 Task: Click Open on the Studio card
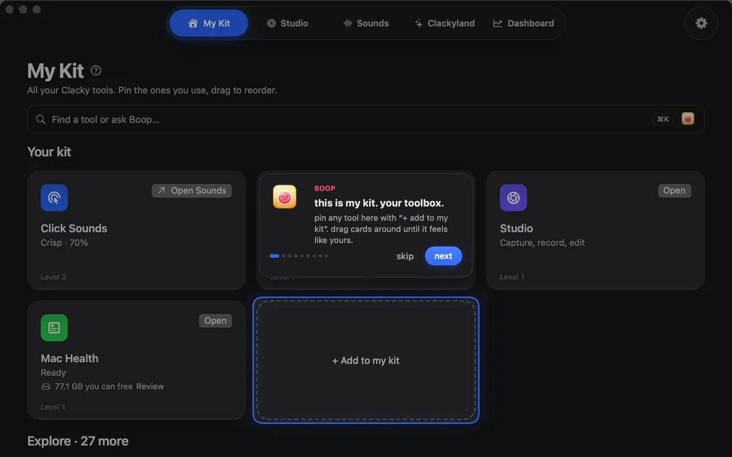674,191
